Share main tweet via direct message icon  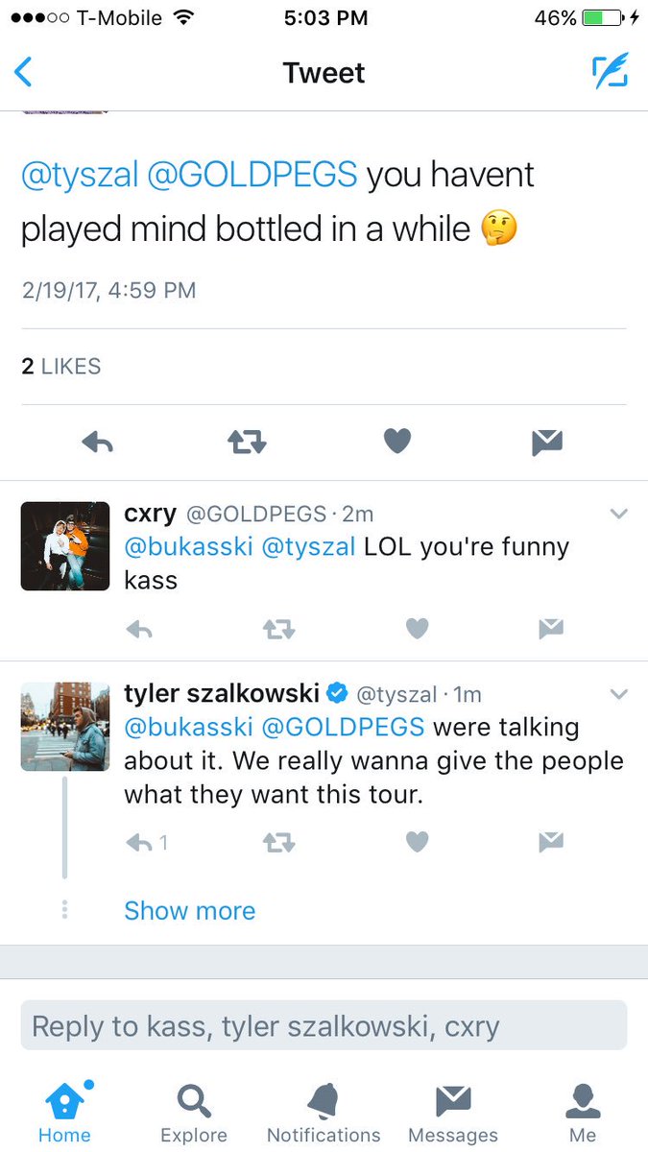(x=547, y=442)
